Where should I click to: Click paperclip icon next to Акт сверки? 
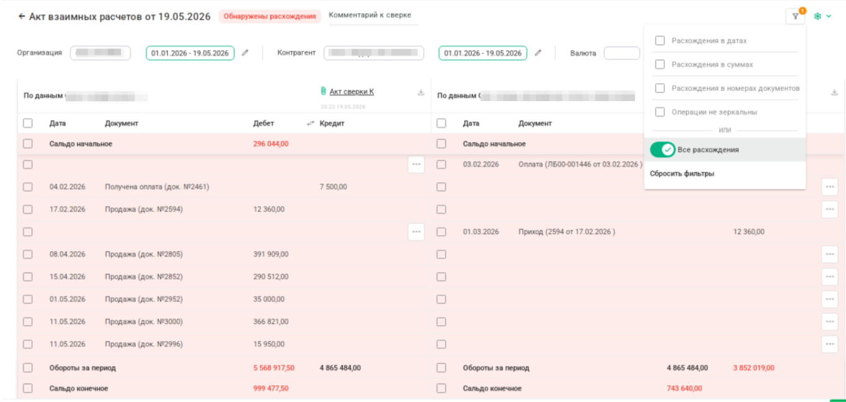tap(323, 92)
